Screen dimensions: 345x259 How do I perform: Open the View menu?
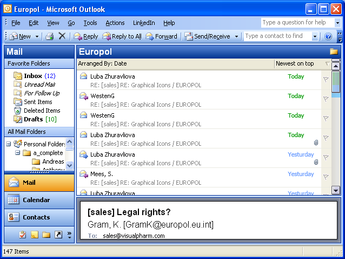click(53, 23)
